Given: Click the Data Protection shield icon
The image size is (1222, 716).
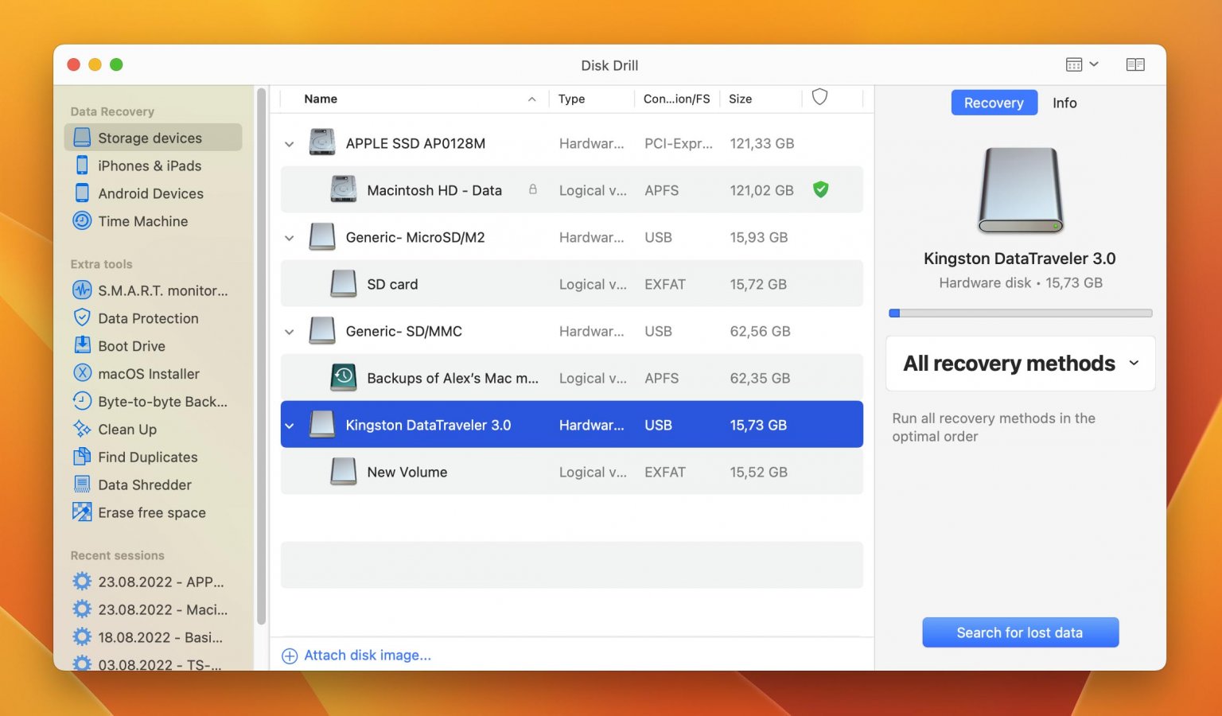Looking at the screenshot, I should (82, 318).
